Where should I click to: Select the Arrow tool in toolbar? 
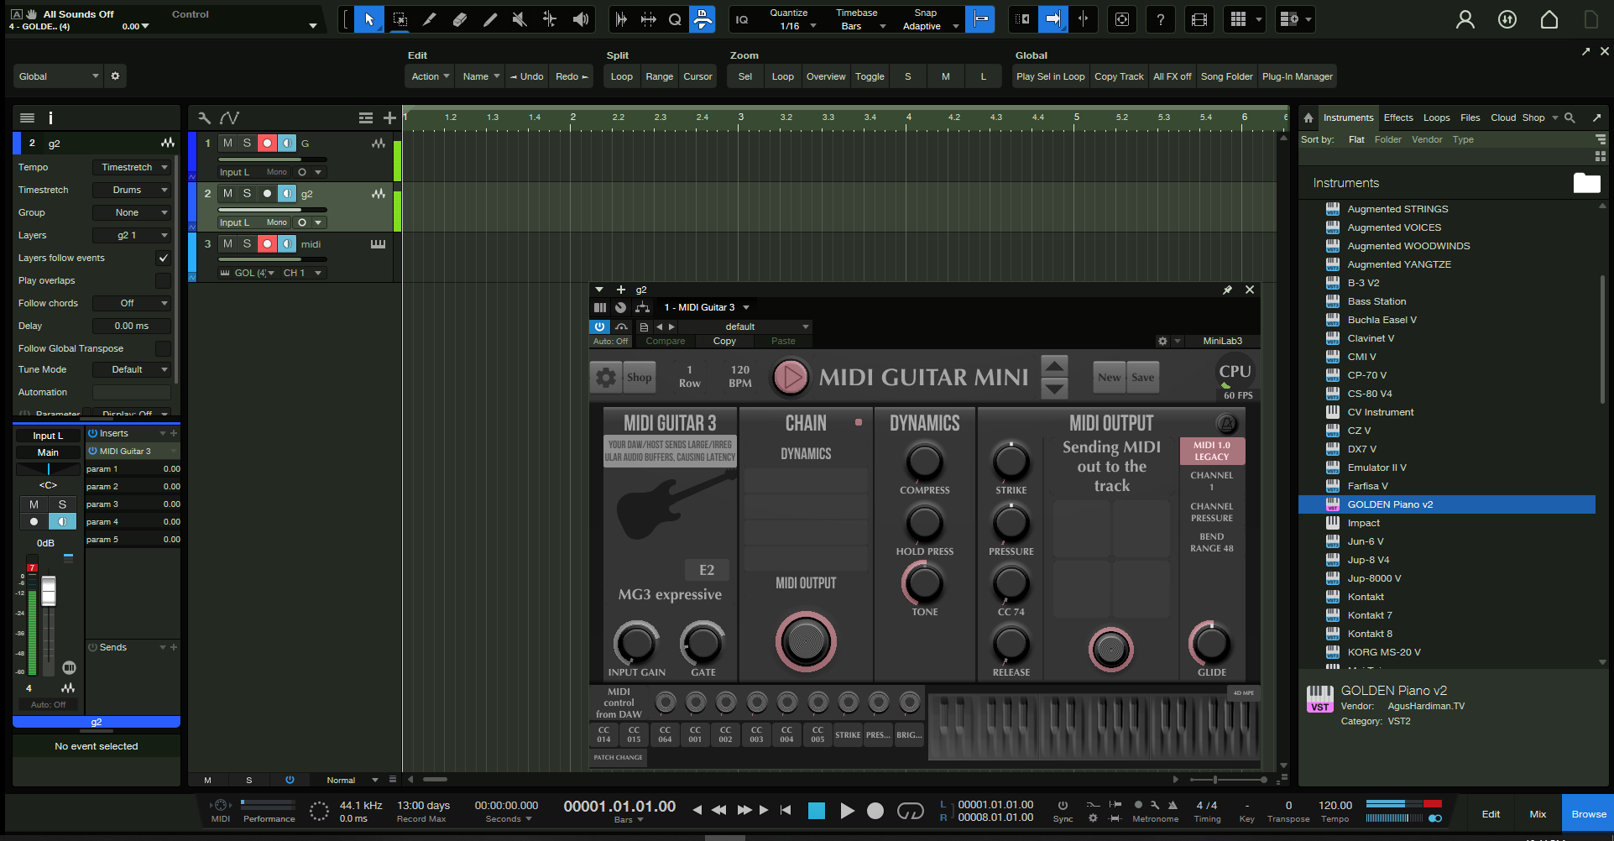point(369,19)
